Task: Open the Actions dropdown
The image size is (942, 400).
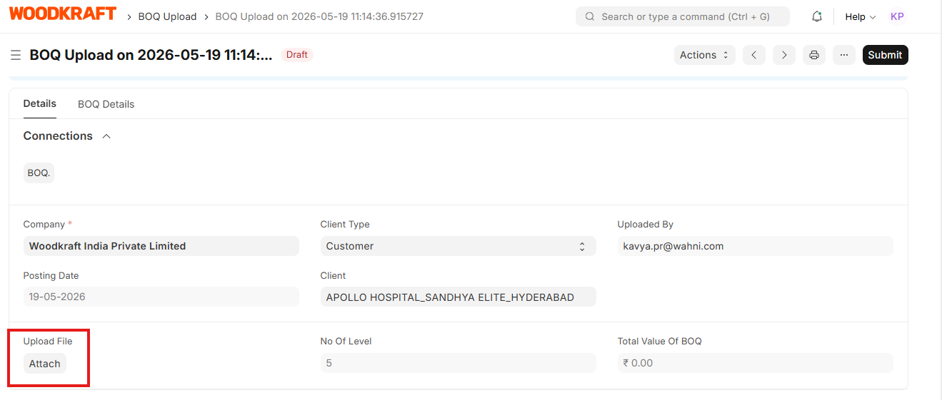Action: click(x=705, y=55)
